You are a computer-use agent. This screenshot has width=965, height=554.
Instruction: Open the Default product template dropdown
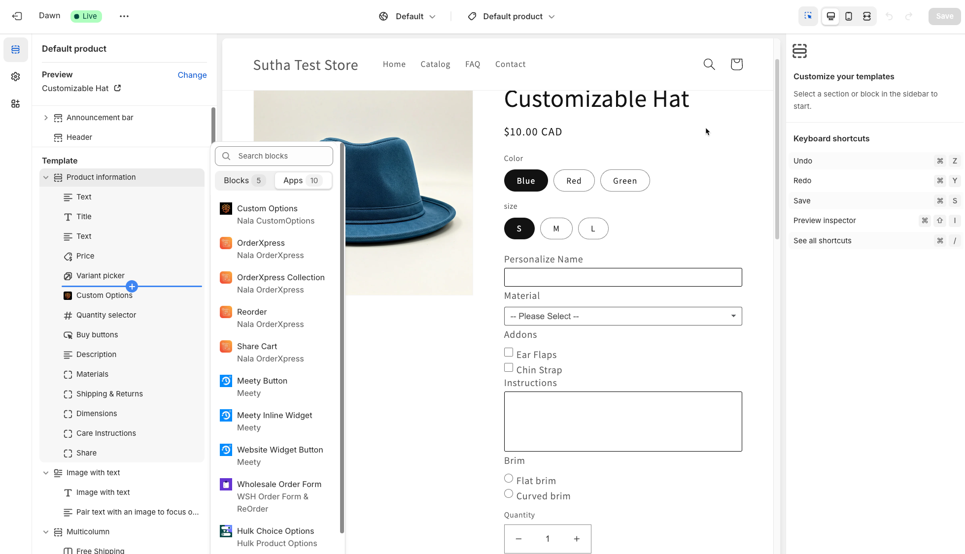point(512,16)
